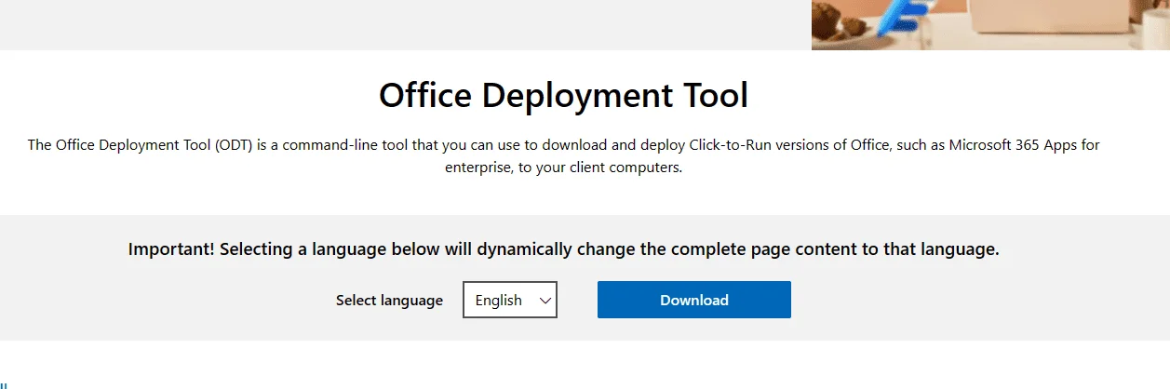Viewport: 1170px width, 389px height.
Task: Open the Select language dropdown showing English
Action: click(x=510, y=300)
